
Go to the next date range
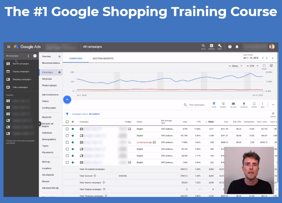[x=272, y=58]
